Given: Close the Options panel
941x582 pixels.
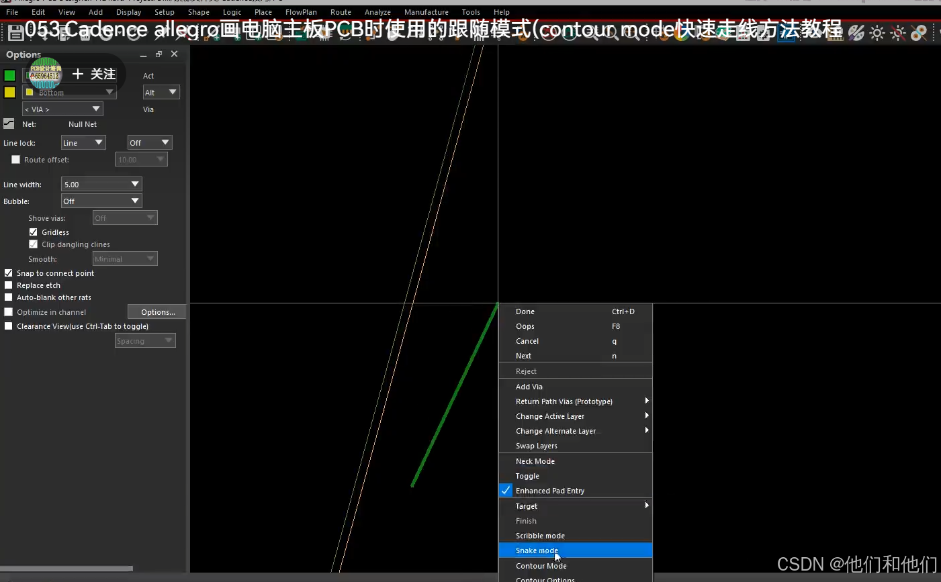Looking at the screenshot, I should click(x=174, y=54).
